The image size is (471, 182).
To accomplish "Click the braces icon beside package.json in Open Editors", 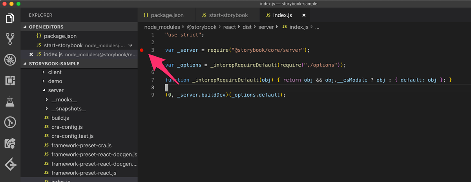I will pyautogui.click(x=39, y=36).
